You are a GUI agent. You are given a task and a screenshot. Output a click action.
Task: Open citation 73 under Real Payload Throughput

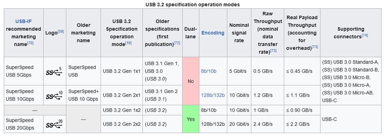pyautogui.click(x=315, y=47)
